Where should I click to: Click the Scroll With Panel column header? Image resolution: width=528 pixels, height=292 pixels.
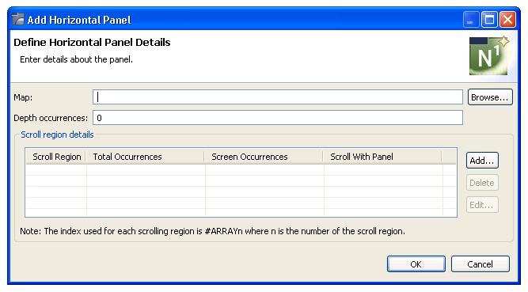[382, 157]
